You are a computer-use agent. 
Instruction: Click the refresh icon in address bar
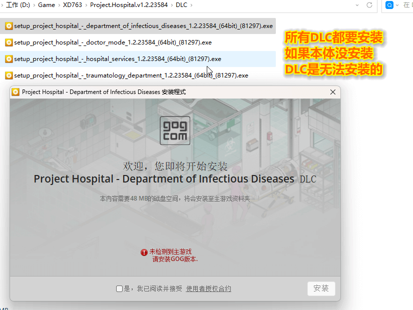tap(369, 5)
